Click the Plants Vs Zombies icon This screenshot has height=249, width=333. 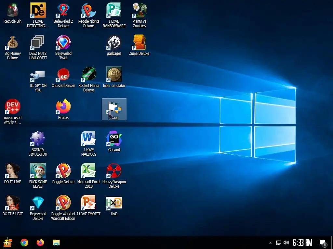tap(139, 10)
